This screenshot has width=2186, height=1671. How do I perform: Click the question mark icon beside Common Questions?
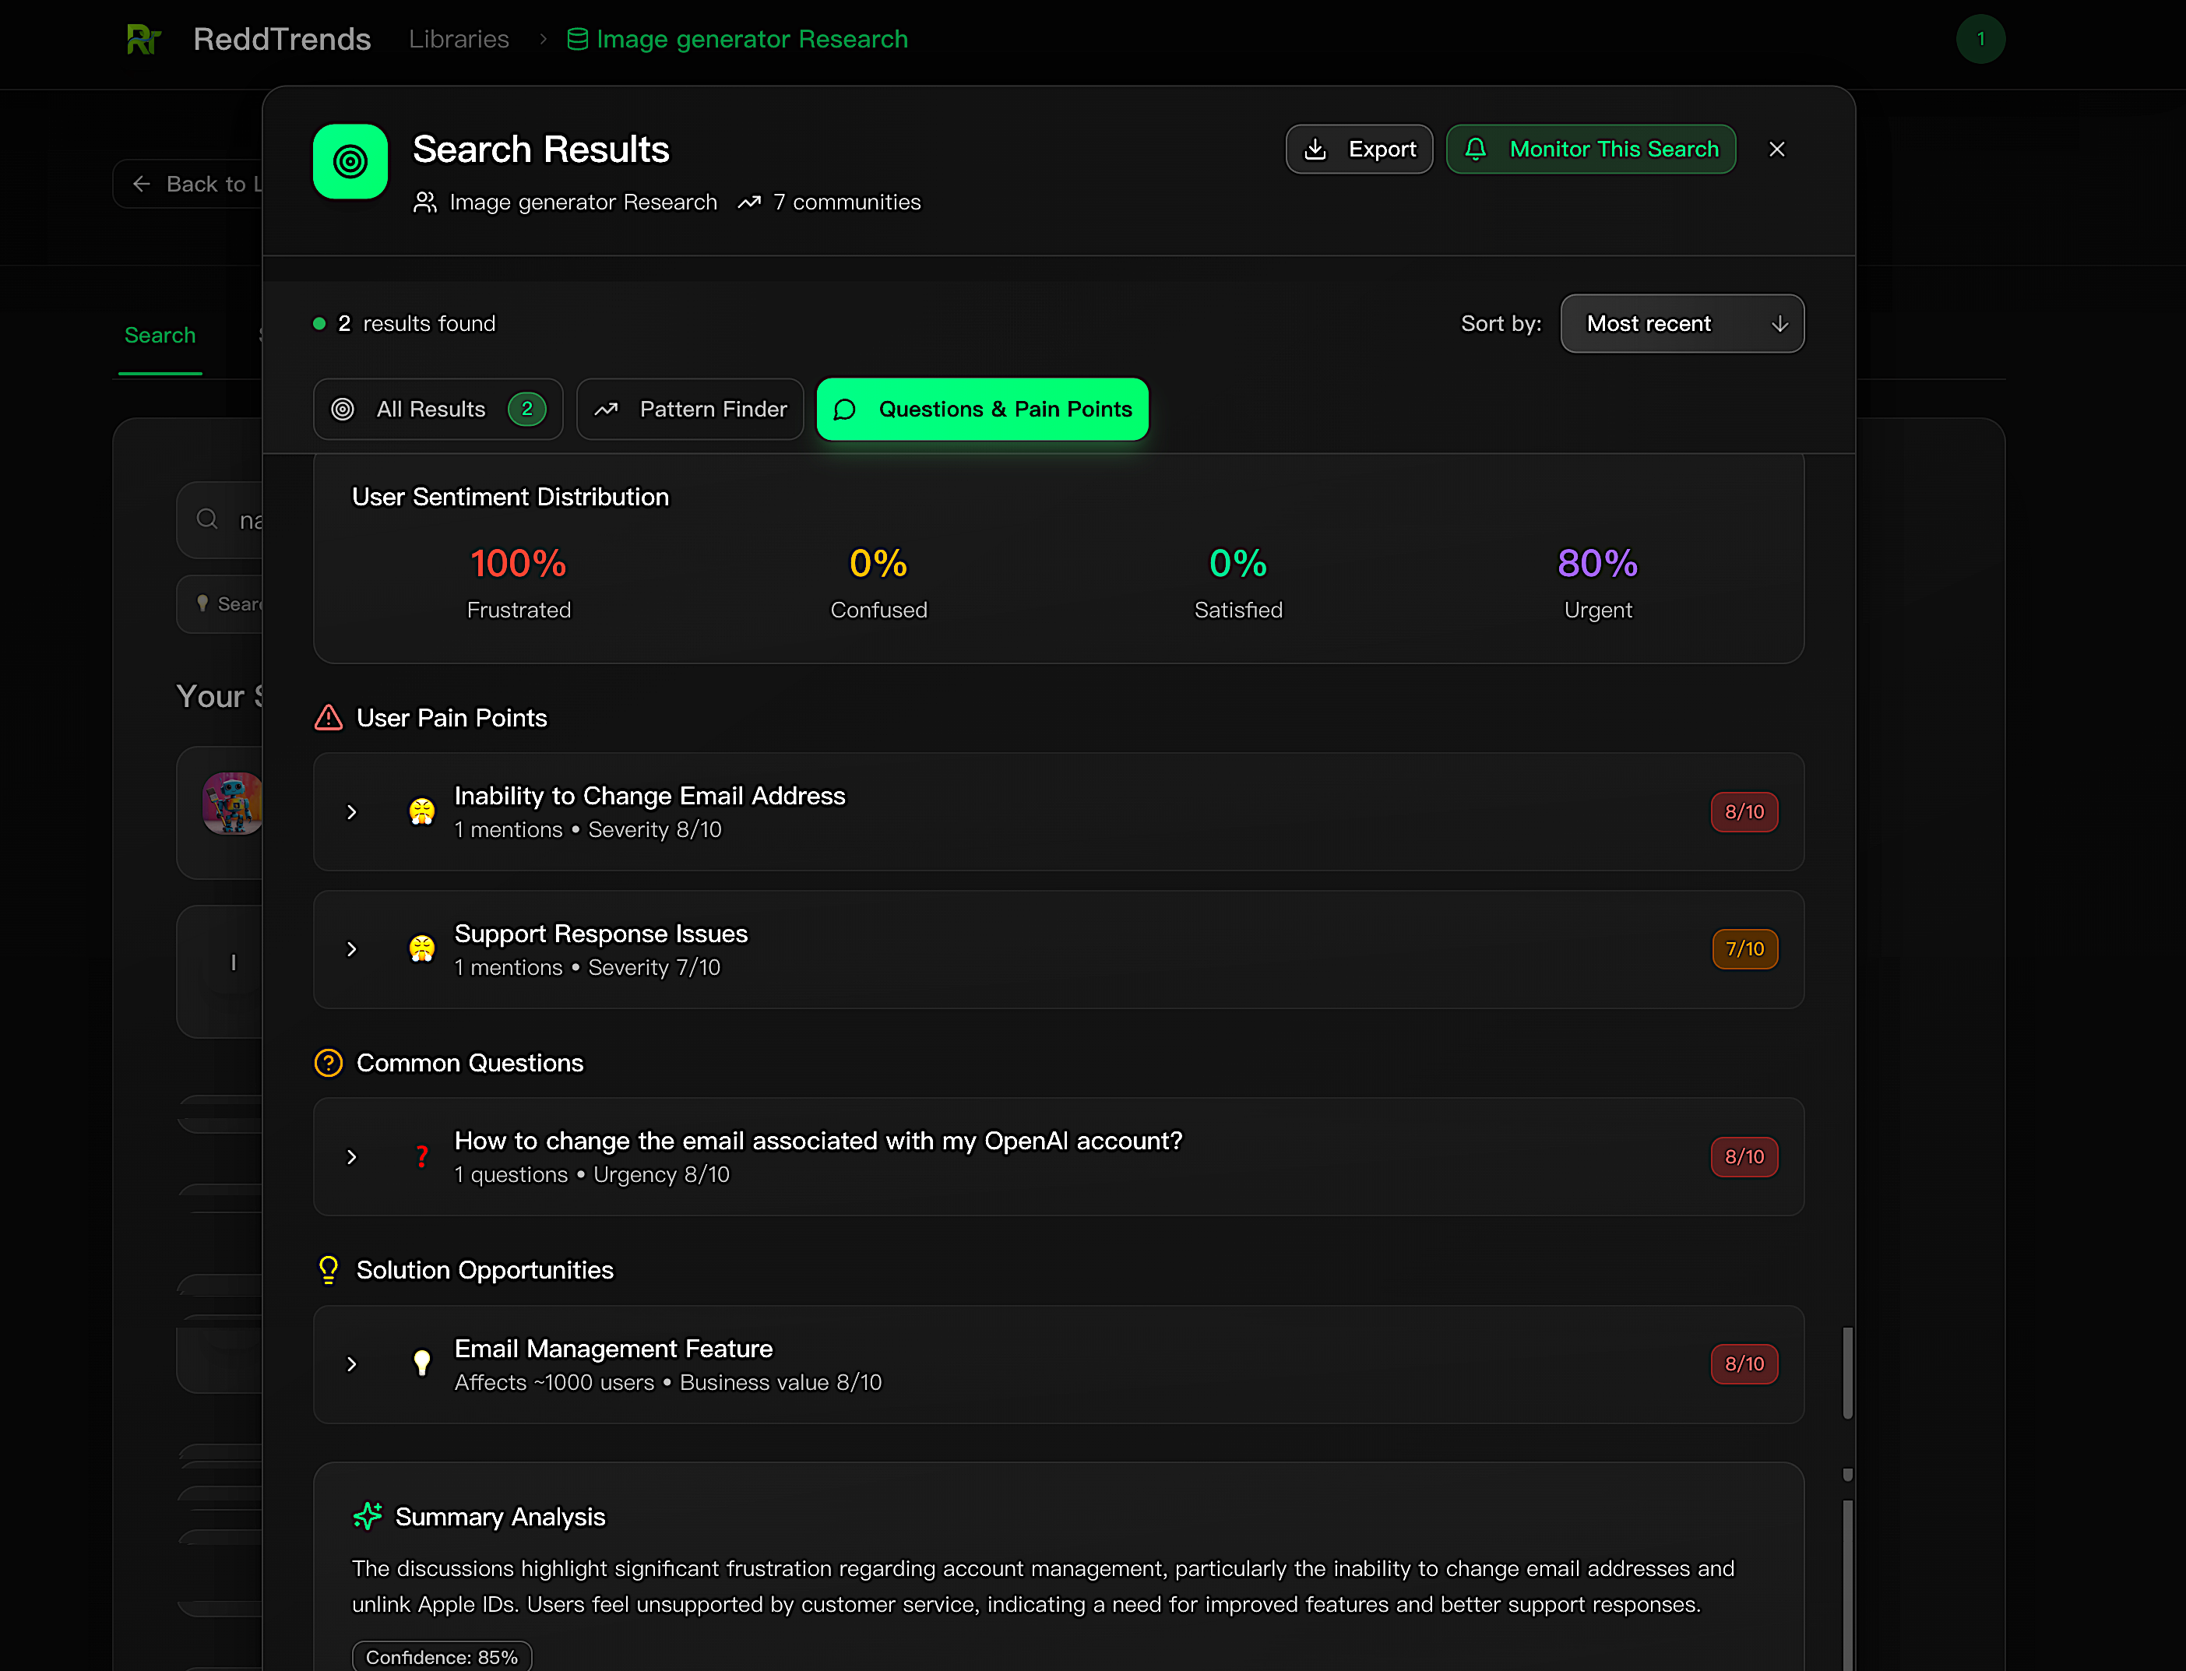[x=328, y=1062]
